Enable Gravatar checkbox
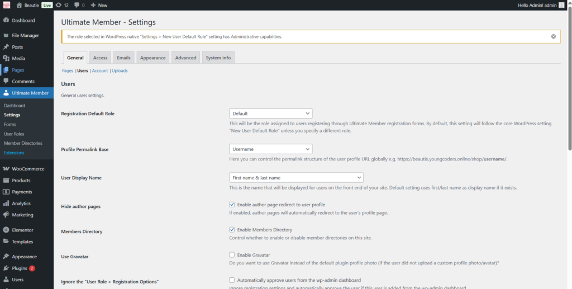 coord(232,255)
